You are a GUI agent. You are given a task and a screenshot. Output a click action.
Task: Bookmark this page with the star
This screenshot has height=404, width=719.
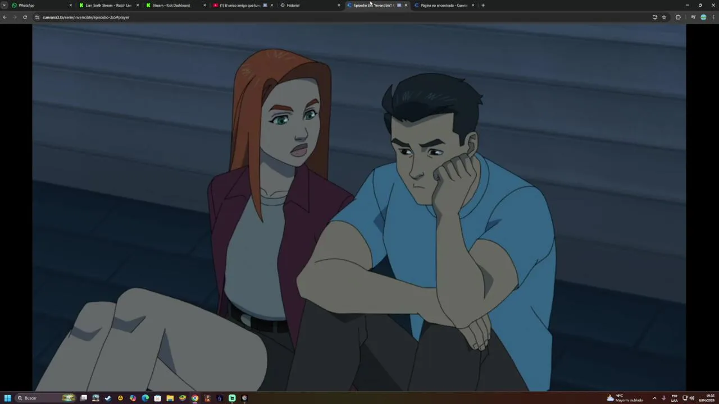pyautogui.click(x=664, y=17)
